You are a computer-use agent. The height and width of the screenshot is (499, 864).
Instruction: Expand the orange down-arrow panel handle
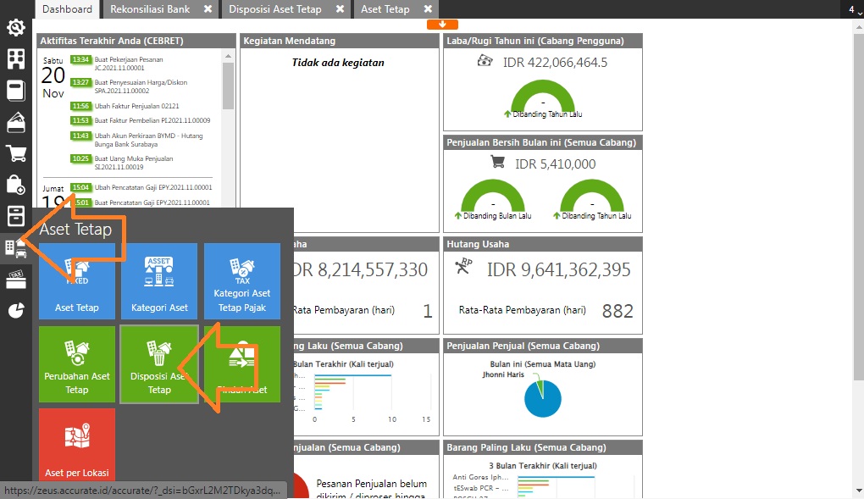point(442,25)
